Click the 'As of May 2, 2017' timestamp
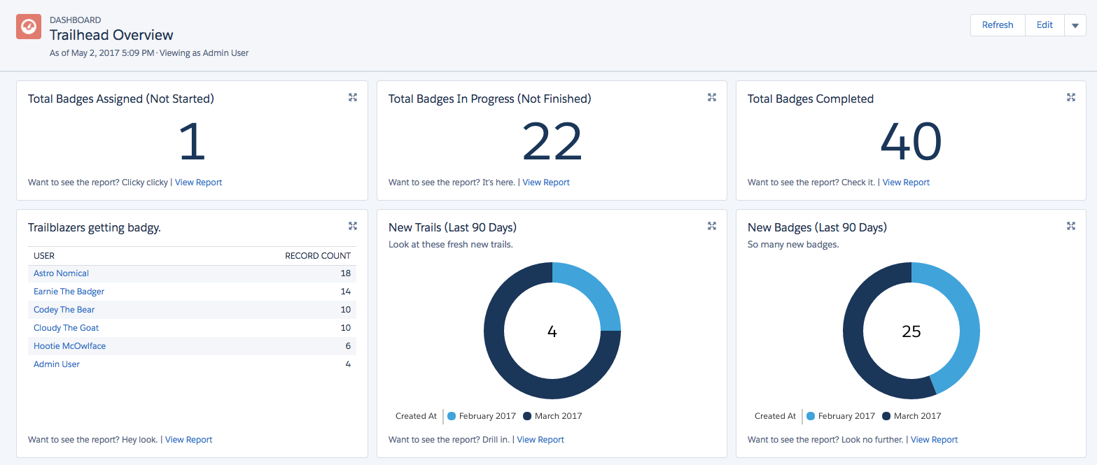The image size is (1097, 465). 102,52
